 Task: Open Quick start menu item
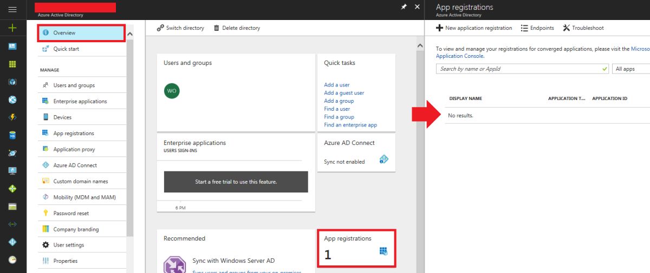[x=83, y=49]
